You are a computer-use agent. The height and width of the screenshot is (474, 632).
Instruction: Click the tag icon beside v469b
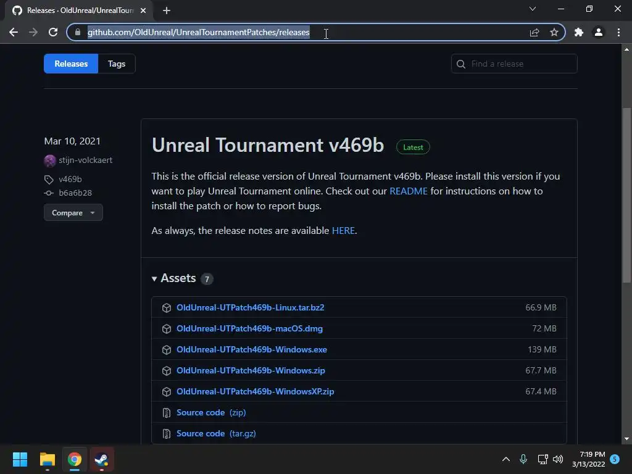[x=49, y=180]
